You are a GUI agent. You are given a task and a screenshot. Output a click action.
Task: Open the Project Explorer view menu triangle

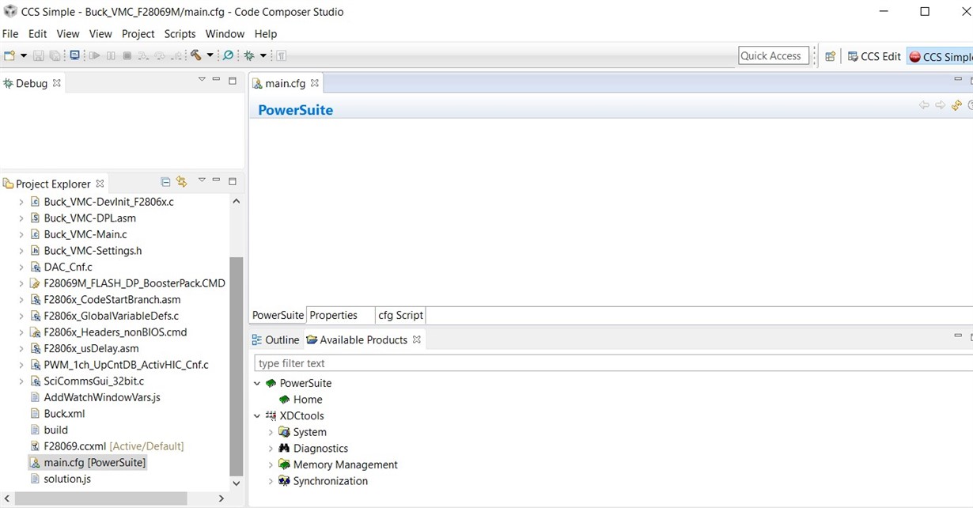point(202,180)
